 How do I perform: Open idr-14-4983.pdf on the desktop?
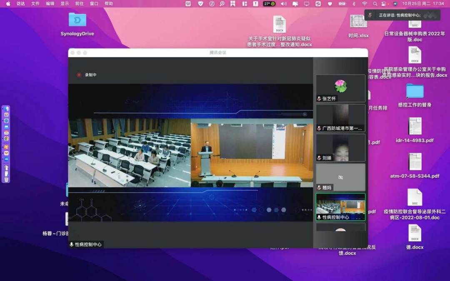pos(415,127)
